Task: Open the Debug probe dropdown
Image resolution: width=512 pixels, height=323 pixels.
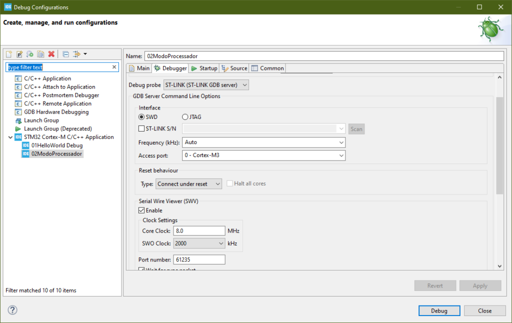Action: coord(206,85)
